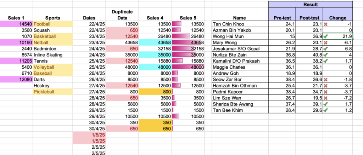363x155 pixels.
Task: Select the Post-test column header cell
Action: pyautogui.click(x=309, y=14)
